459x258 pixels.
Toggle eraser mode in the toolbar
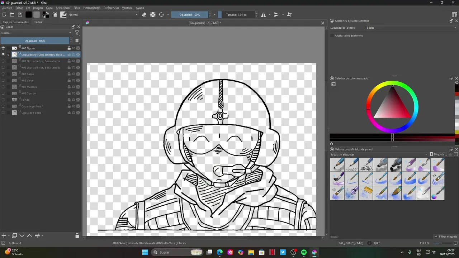144,15
